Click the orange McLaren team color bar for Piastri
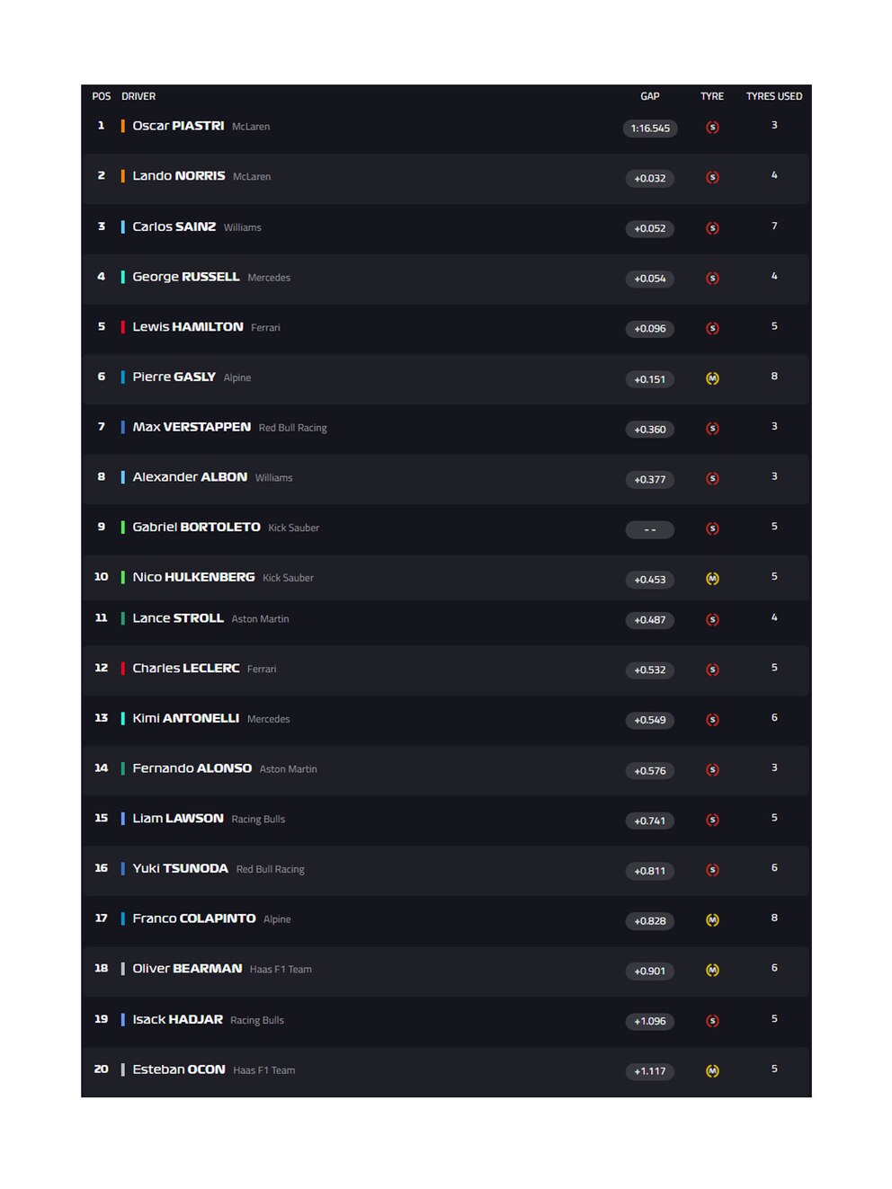The image size is (892, 1189). [x=122, y=126]
